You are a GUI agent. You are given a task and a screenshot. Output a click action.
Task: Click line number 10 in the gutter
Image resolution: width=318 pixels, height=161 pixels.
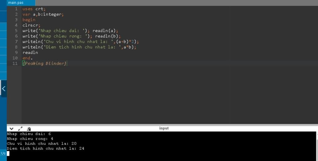(15, 58)
